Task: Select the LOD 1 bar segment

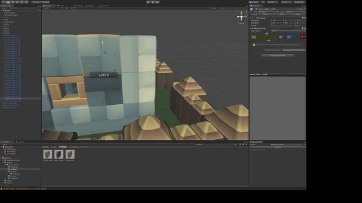Action: pos(282,37)
